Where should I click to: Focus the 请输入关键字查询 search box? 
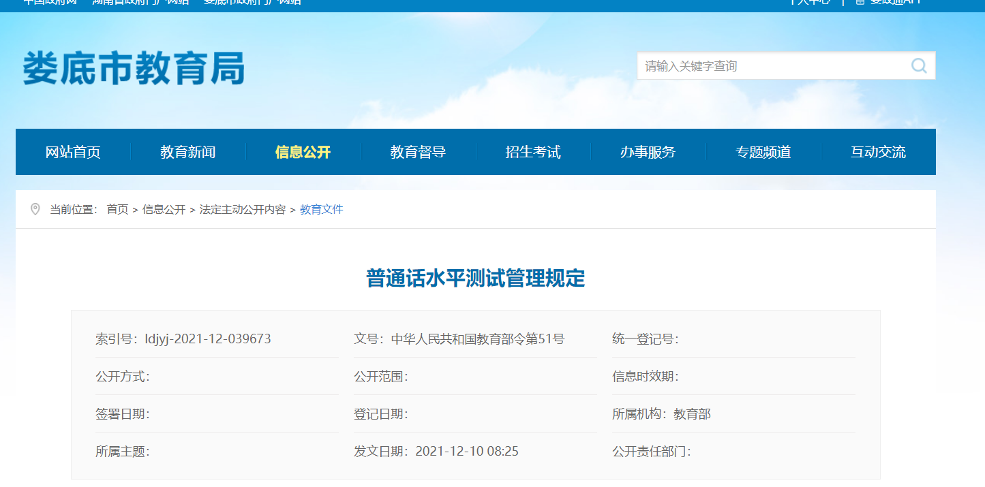(770, 66)
